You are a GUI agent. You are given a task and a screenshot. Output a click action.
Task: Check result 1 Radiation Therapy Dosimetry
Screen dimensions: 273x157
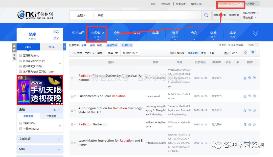coord(72,78)
